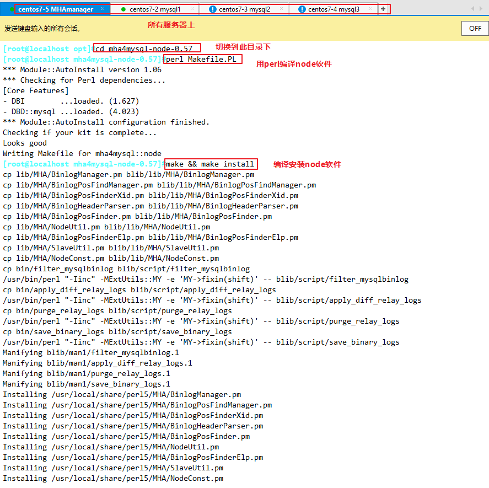Click the 'cp bin/save_binary_logs' output line
Image resolution: width=489 pixels, height=488 pixels.
117,332
